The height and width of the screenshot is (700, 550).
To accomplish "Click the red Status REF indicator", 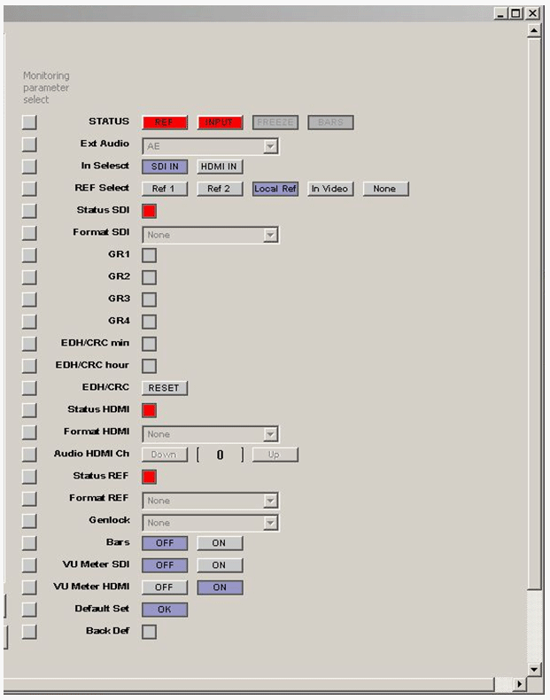I will pos(150,477).
